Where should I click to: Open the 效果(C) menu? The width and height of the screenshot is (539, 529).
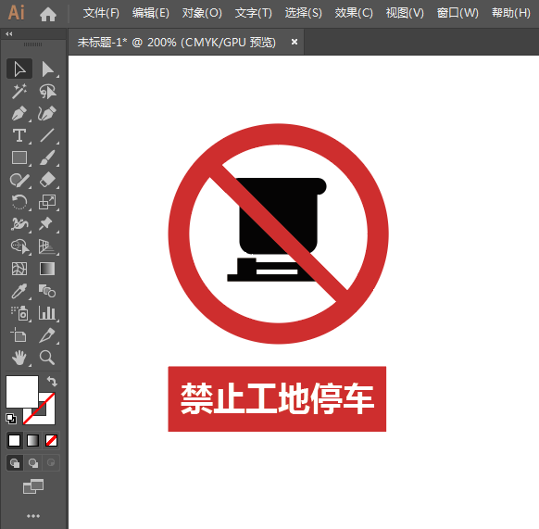point(354,13)
